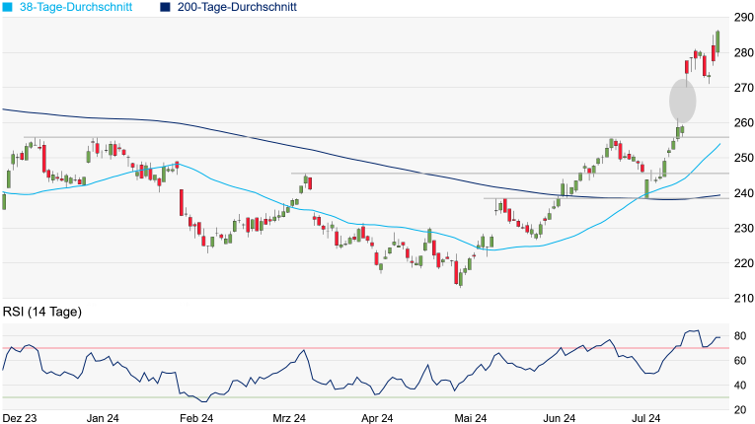Select the 250 price axis value
755x424 pixels.
pyautogui.click(x=742, y=158)
